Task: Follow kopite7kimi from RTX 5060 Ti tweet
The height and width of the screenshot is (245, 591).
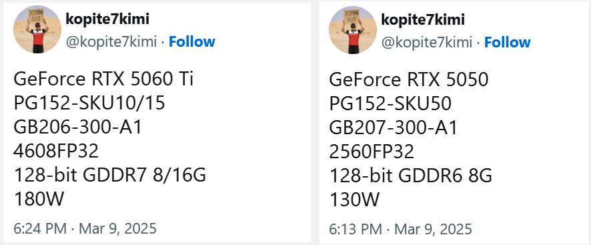Action: pyautogui.click(x=192, y=41)
